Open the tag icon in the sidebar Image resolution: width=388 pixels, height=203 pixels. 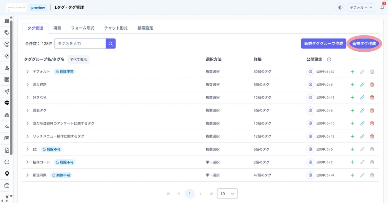tap(7, 32)
